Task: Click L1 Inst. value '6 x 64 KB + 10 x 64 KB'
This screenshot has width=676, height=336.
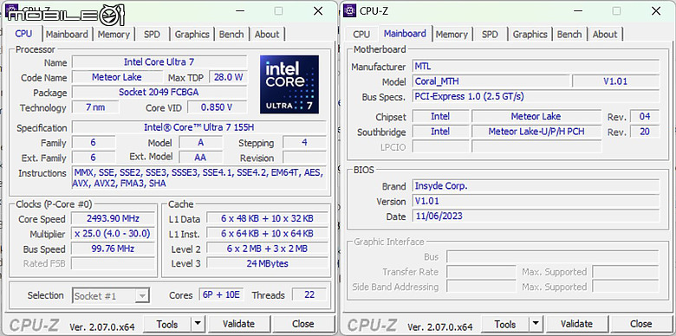Action: pyautogui.click(x=267, y=234)
